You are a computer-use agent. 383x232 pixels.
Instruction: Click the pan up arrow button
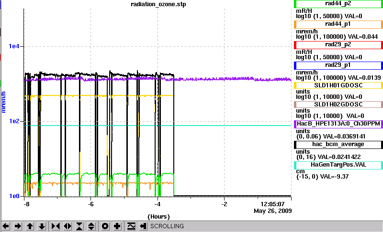tap(30, 226)
